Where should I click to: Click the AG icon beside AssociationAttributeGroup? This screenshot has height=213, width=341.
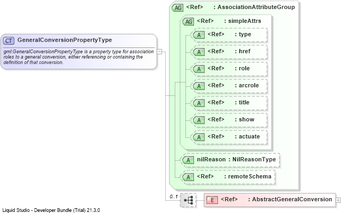click(x=177, y=8)
